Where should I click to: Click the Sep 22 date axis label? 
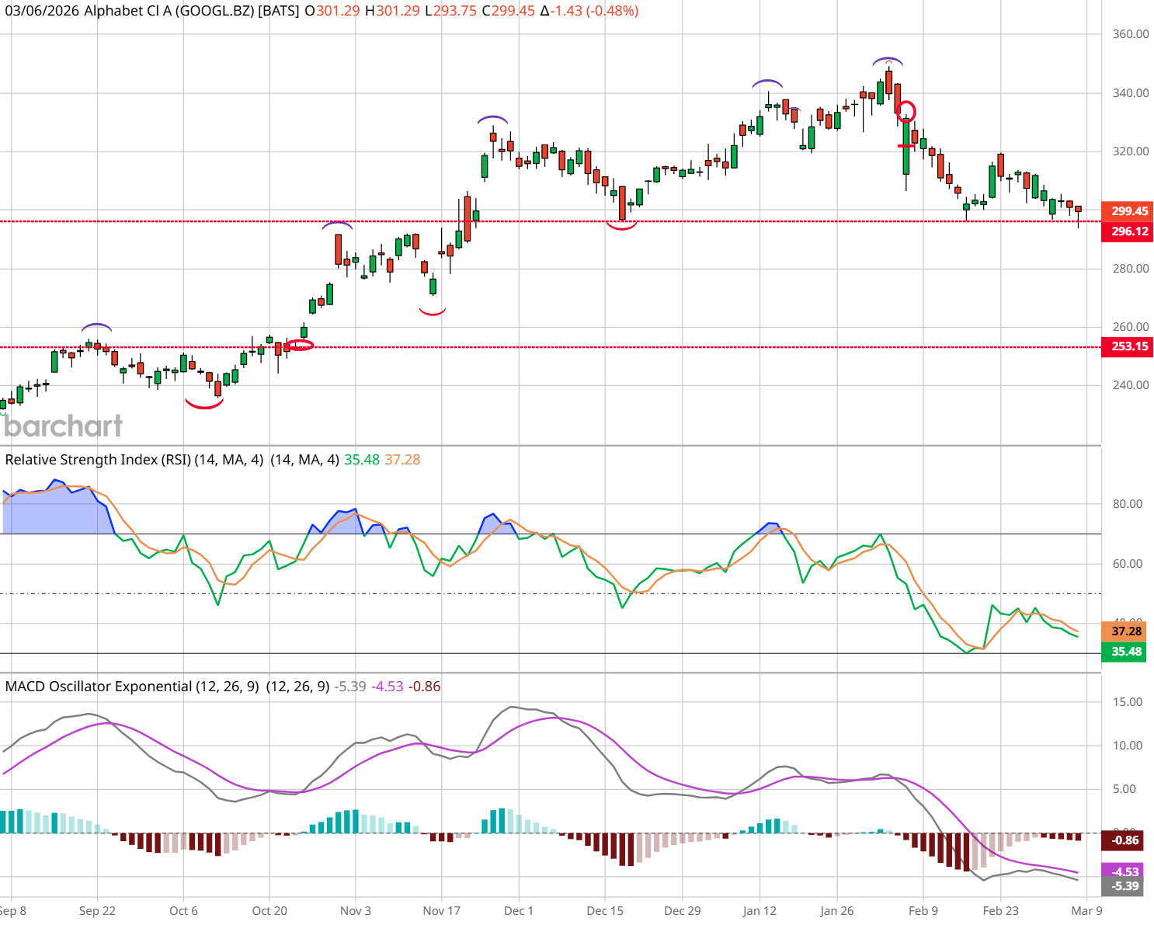pos(97,911)
